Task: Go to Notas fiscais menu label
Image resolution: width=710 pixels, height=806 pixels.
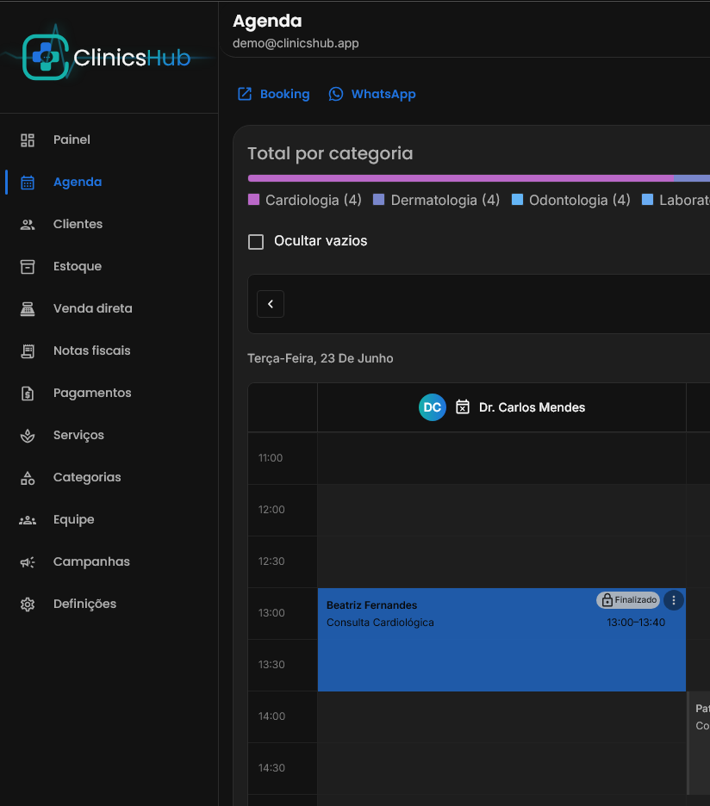Action: tap(92, 350)
